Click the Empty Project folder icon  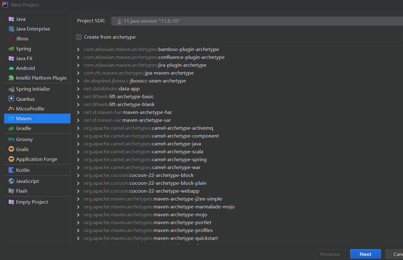click(11, 202)
